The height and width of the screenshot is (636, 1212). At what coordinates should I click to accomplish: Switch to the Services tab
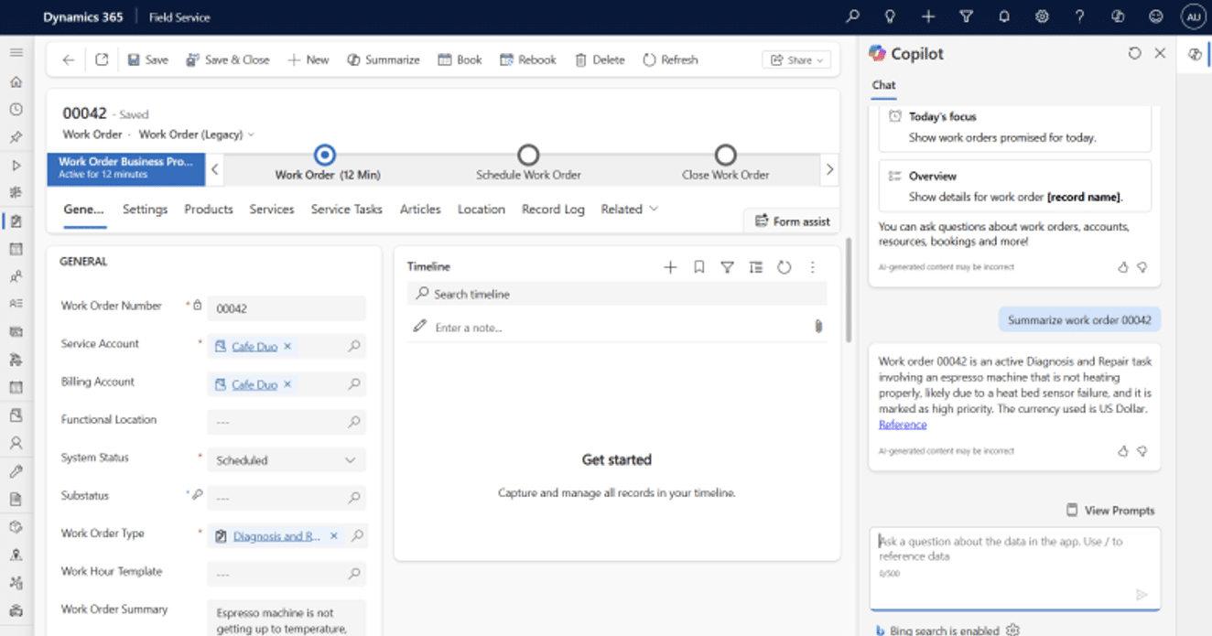coord(272,210)
